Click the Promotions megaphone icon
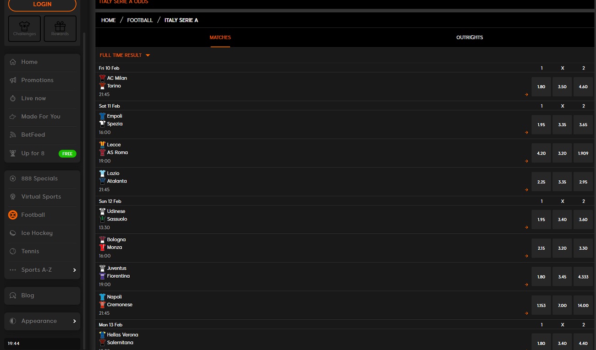This screenshot has height=350, width=596. point(13,80)
